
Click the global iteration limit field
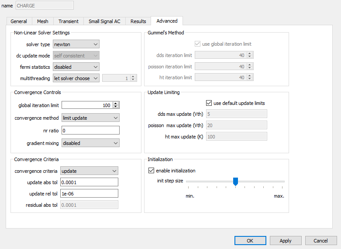tap(87, 105)
